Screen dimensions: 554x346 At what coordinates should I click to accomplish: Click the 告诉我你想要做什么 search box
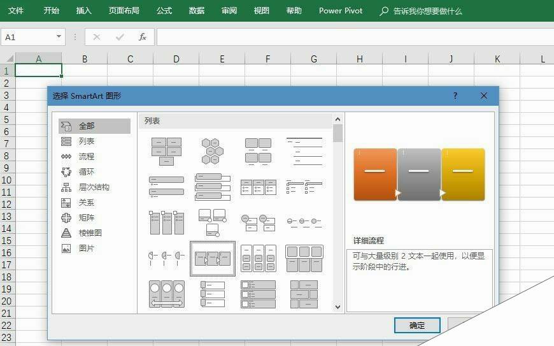tap(427, 11)
